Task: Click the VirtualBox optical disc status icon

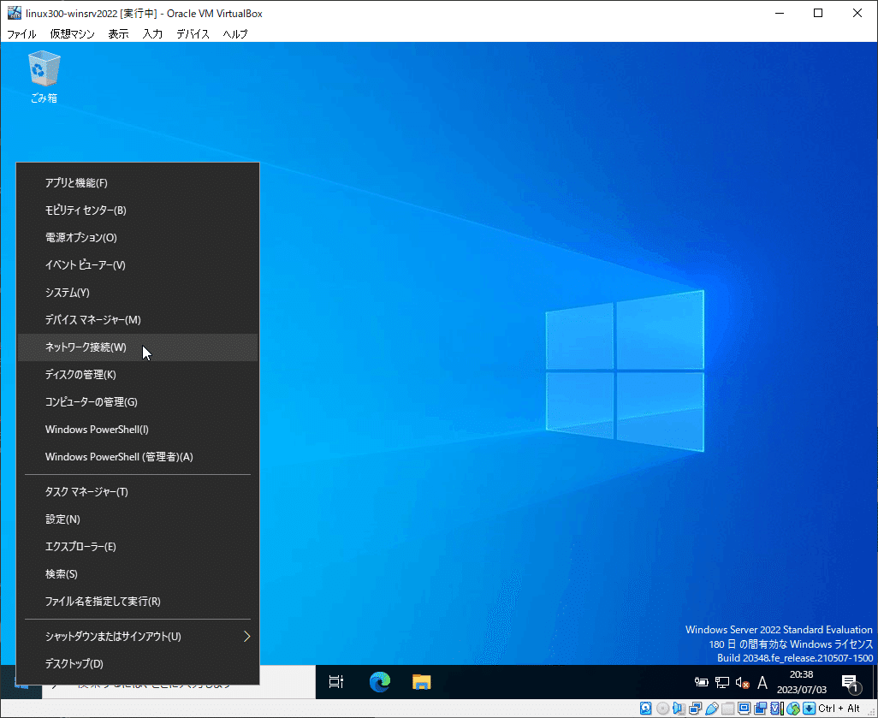Action: [662, 709]
